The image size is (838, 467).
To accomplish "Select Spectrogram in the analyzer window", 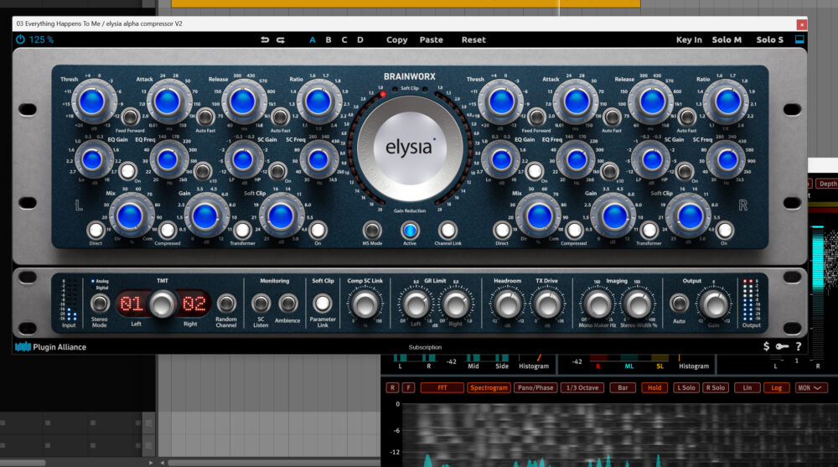I will point(489,388).
